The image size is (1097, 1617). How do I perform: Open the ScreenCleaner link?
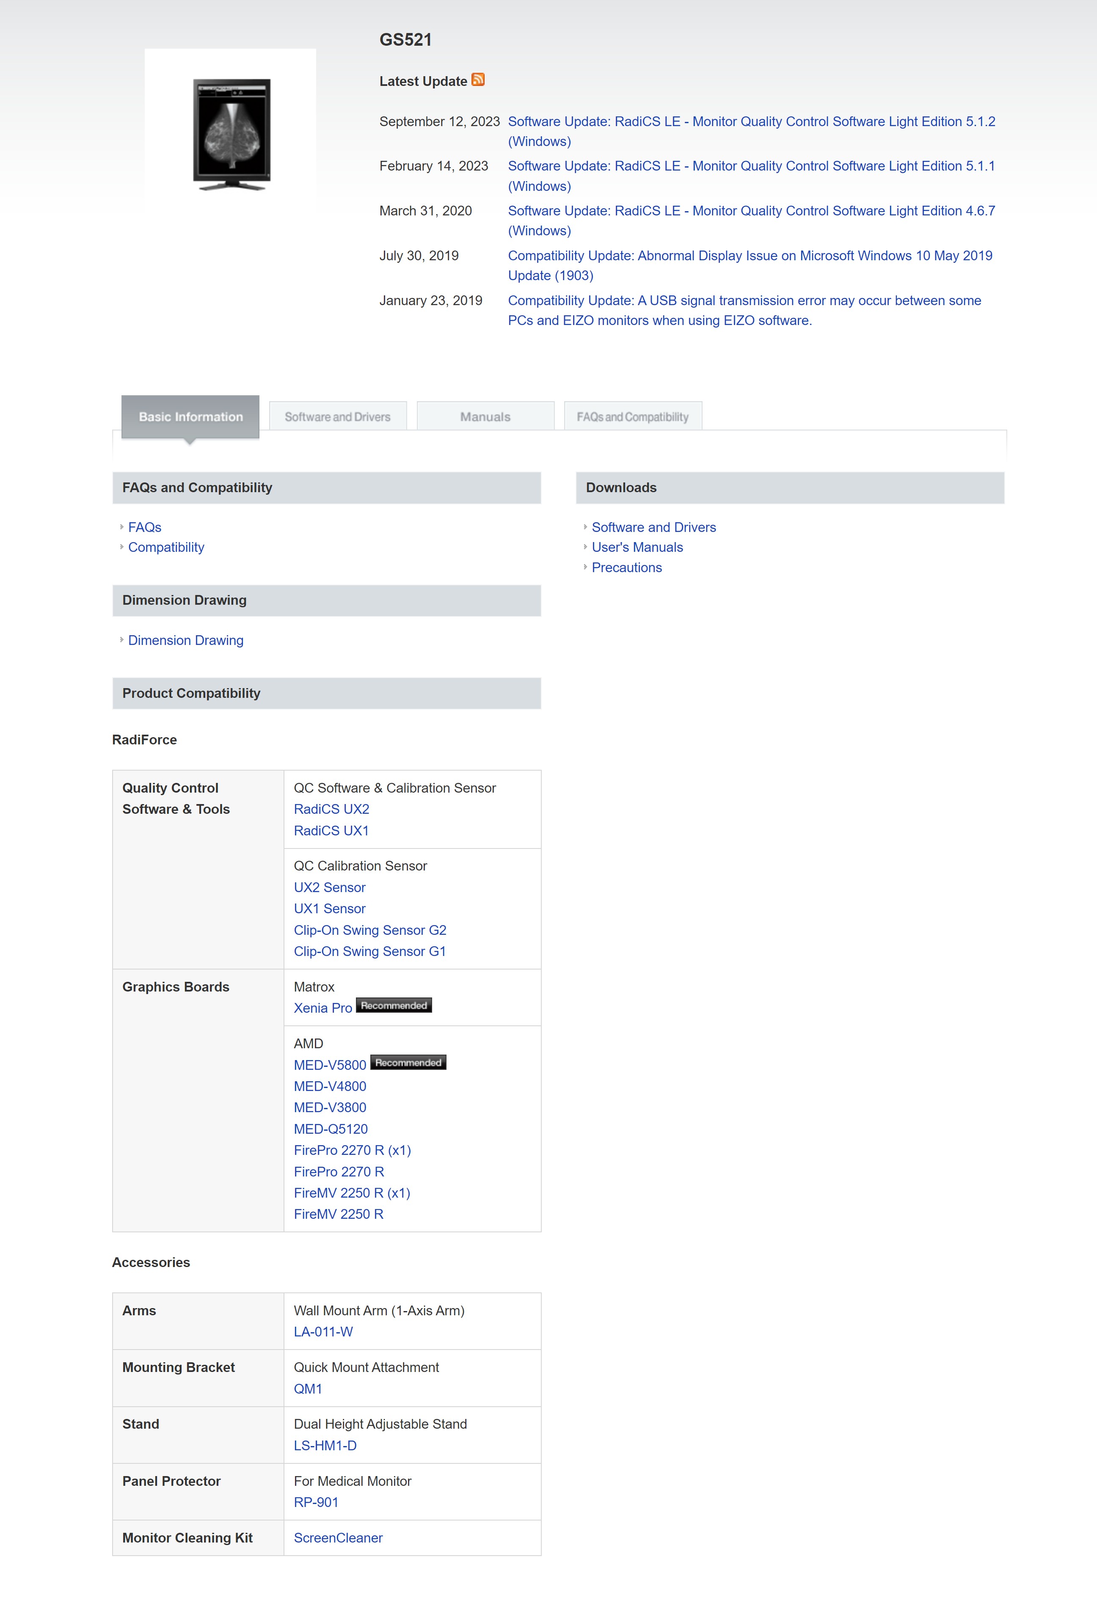(338, 1538)
